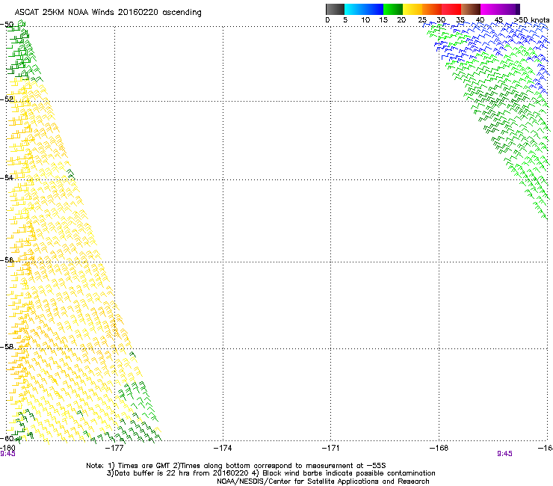Click the orange 25-30 knots color segment
This screenshot has height=486, width=553.
pyautogui.click(x=432, y=9)
